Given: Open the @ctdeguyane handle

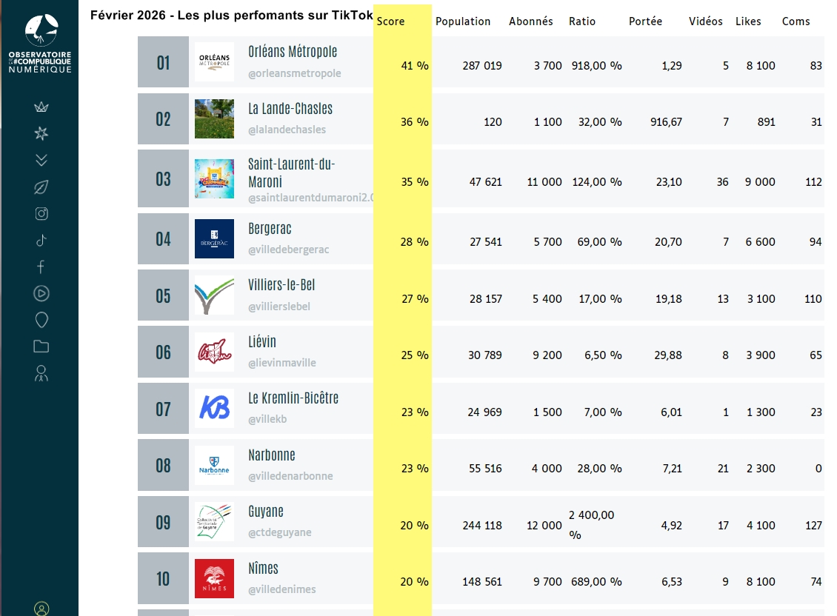Looking at the screenshot, I should pos(280,533).
